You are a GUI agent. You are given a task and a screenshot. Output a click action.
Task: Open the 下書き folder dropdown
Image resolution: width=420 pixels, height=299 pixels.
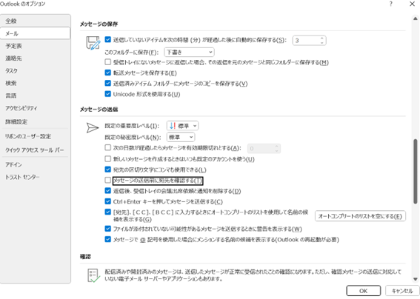point(189,52)
